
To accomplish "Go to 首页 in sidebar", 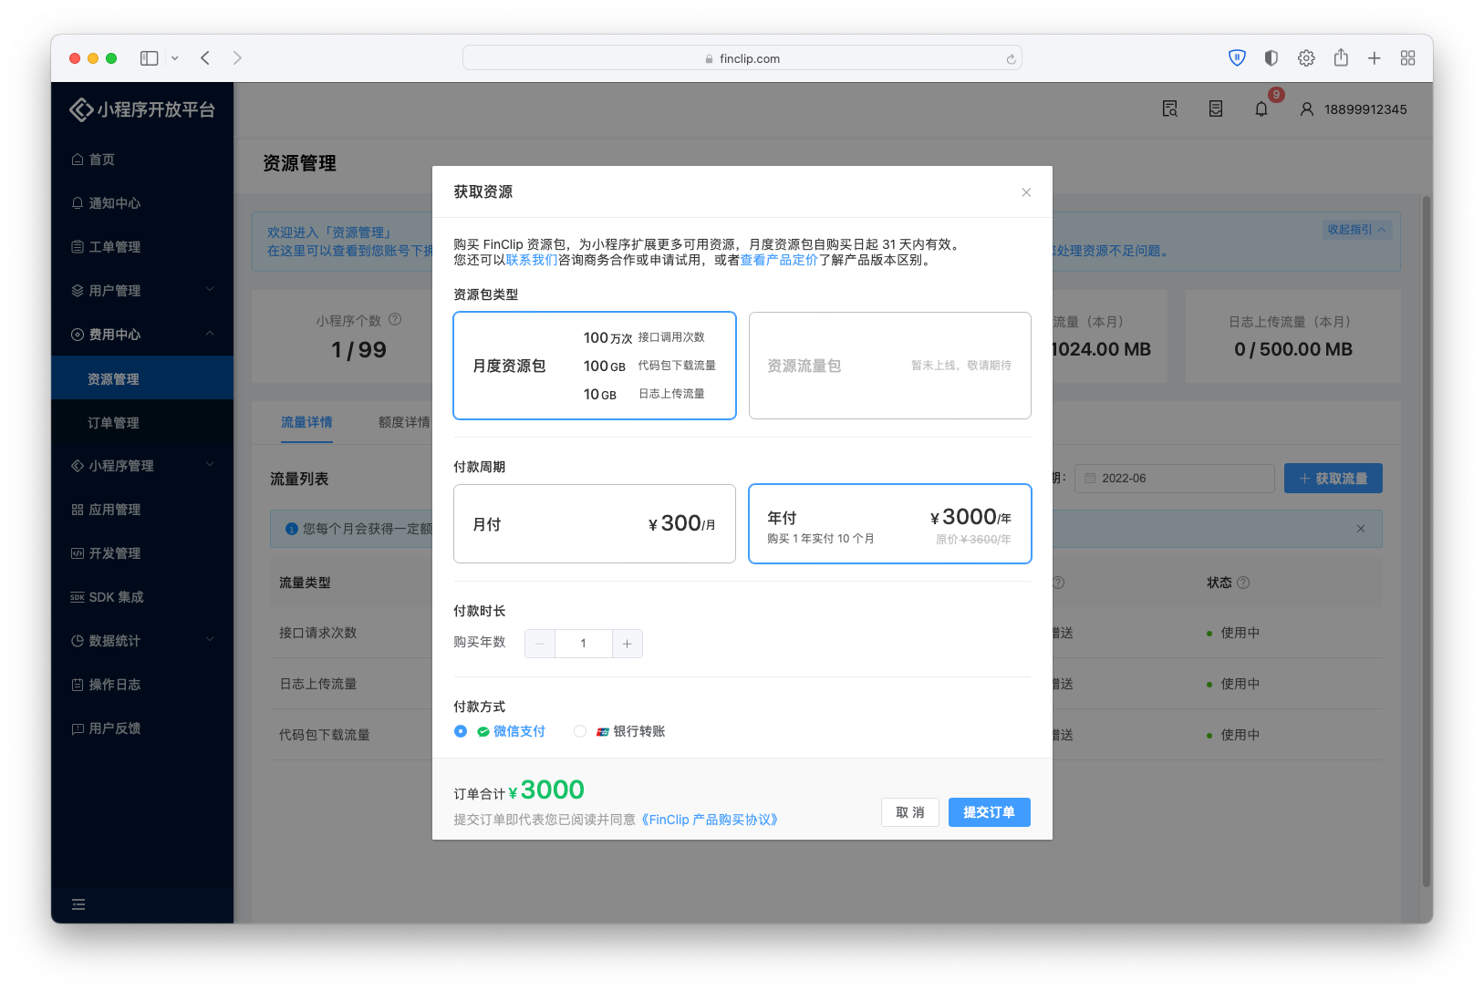I will coord(142,160).
